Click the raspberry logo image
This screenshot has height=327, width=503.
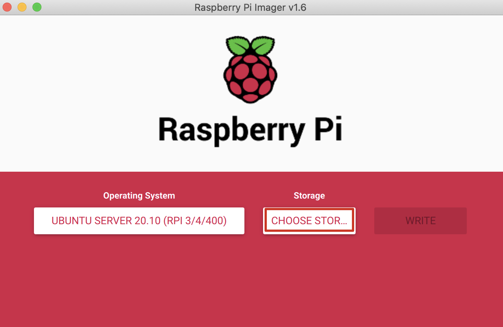pyautogui.click(x=250, y=70)
